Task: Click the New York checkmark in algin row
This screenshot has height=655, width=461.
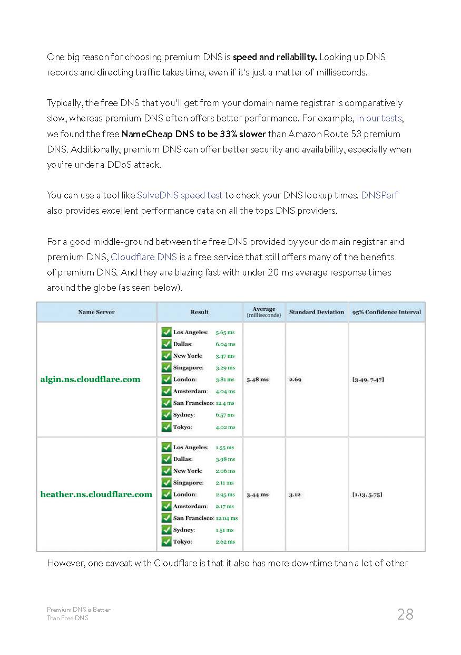Action: [166, 356]
